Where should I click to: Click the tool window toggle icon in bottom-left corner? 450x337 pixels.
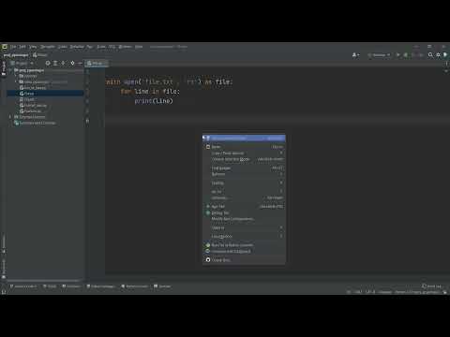pyautogui.click(x=4, y=292)
